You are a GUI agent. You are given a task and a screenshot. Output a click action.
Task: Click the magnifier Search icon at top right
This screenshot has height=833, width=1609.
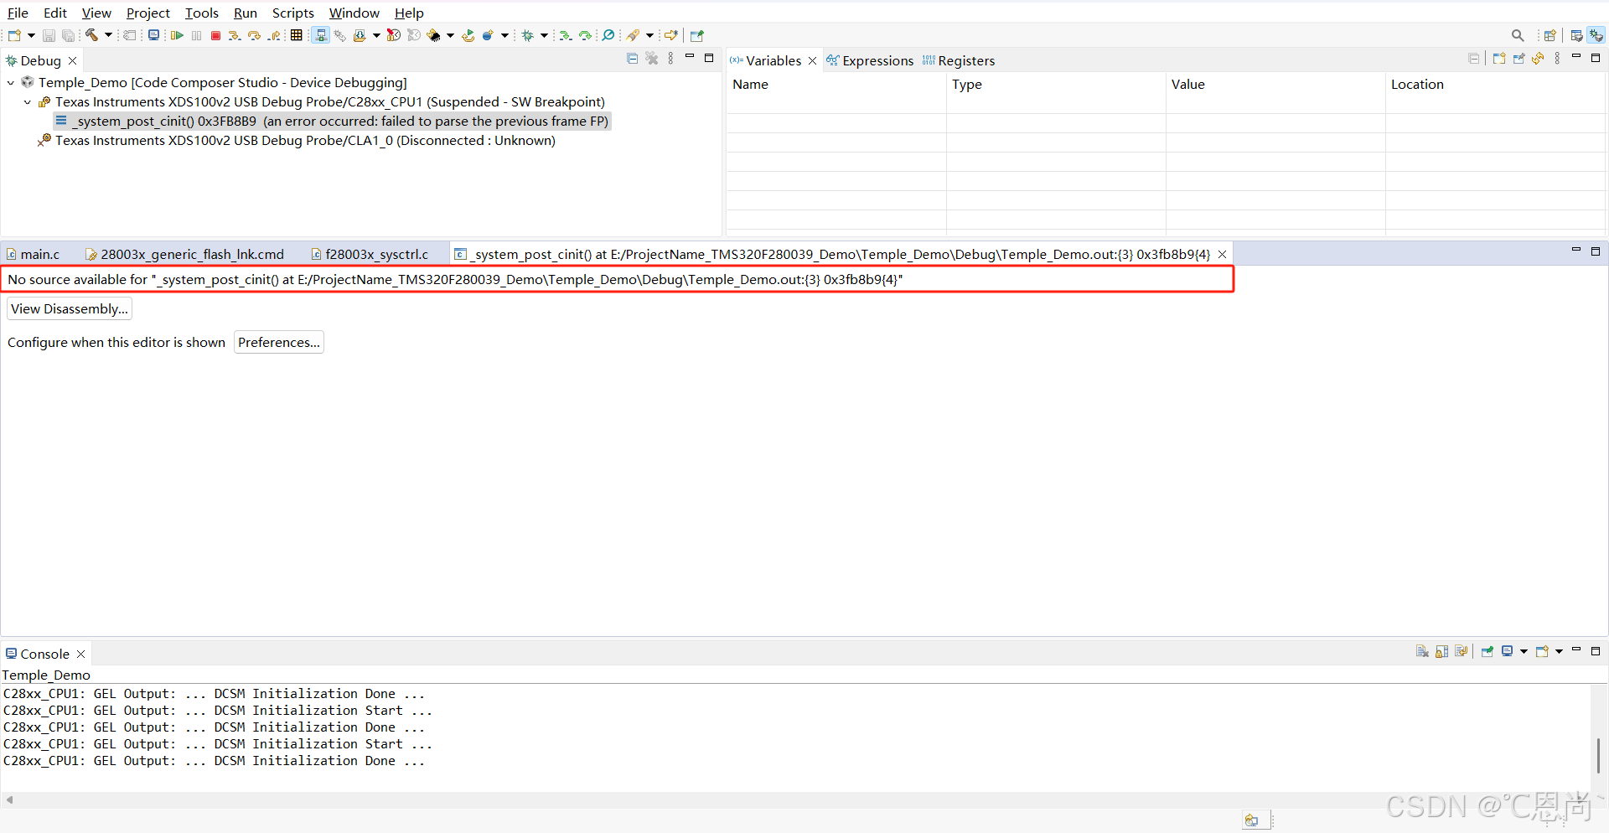(1518, 35)
